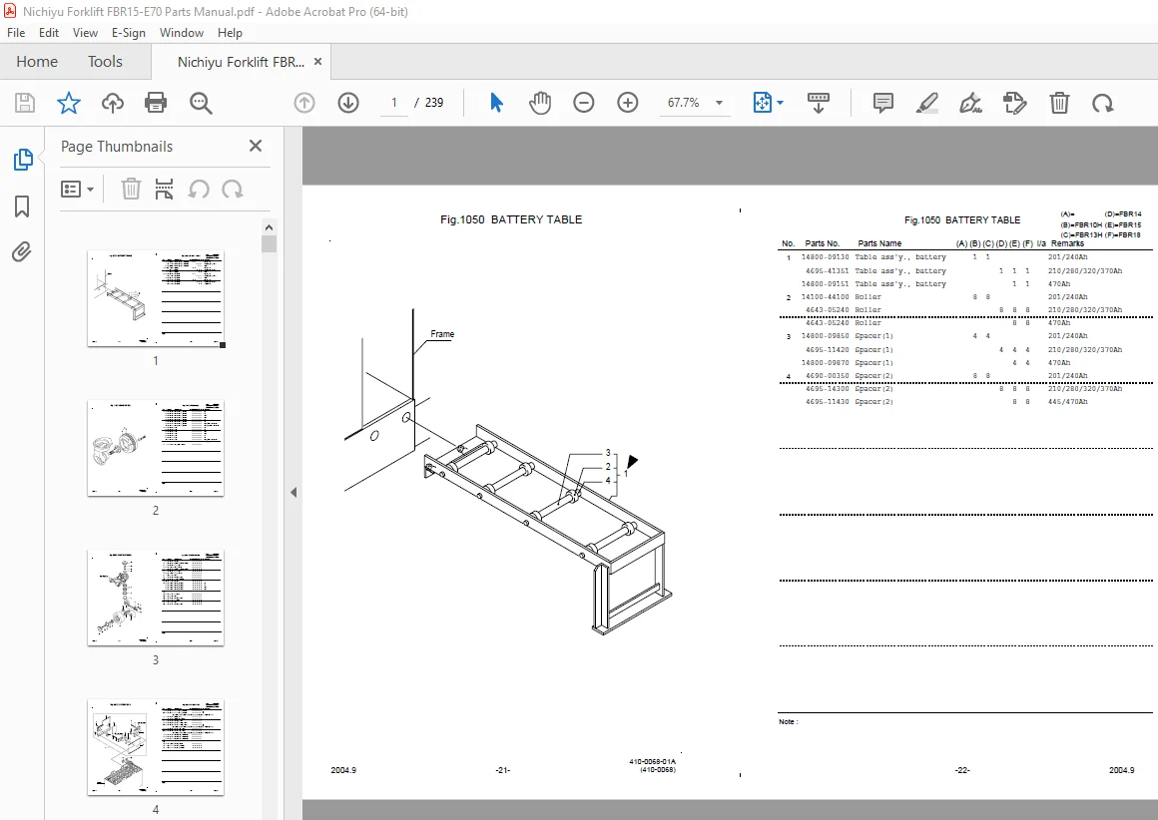The height and width of the screenshot is (820, 1158).
Task: Select the Nichiyu Forklift document tab
Action: coord(240,62)
